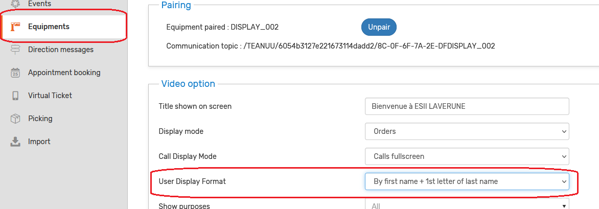
Task: Open Equipments in the sidebar
Action: click(49, 27)
